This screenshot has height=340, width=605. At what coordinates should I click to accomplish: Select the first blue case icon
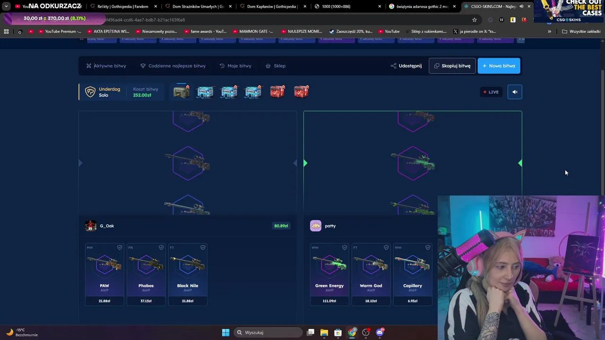[x=205, y=92]
